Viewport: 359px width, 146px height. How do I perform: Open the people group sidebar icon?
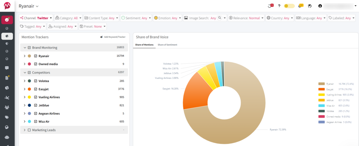[x=7, y=107]
